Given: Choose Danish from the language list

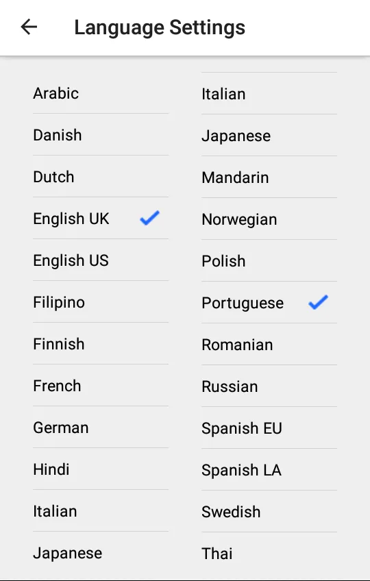Looking at the screenshot, I should click(101, 135).
